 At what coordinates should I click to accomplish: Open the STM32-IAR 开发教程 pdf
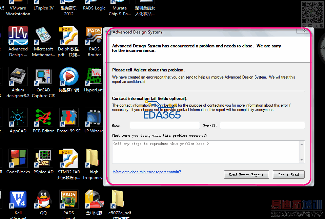click(x=68, y=165)
